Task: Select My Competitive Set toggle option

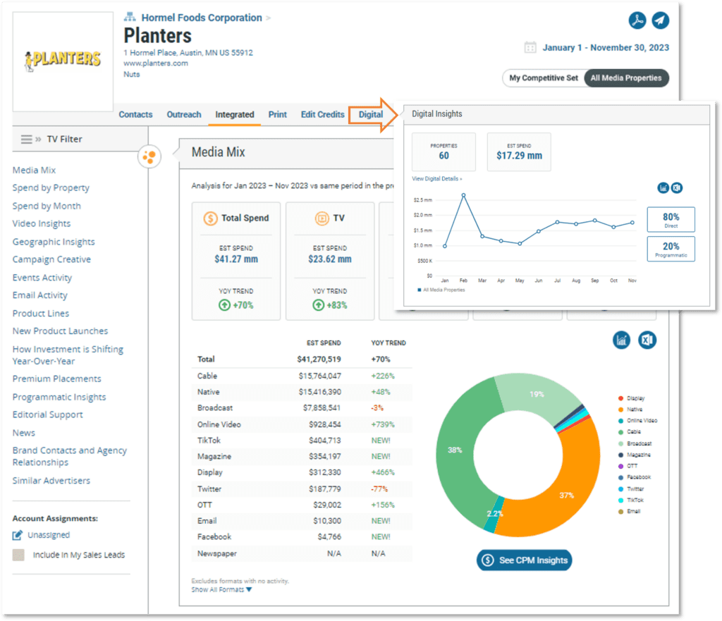Action: pyautogui.click(x=544, y=78)
